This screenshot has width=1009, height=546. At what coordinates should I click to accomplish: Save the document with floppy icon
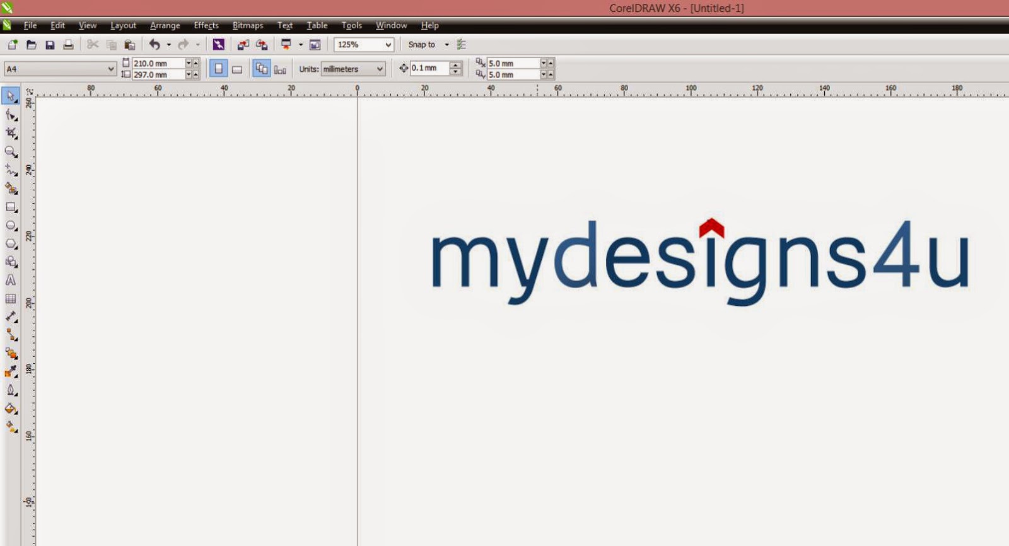tap(50, 44)
